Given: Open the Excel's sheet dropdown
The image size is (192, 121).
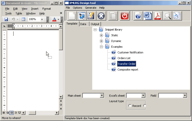Looking at the screenshot, I should coord(143,95).
